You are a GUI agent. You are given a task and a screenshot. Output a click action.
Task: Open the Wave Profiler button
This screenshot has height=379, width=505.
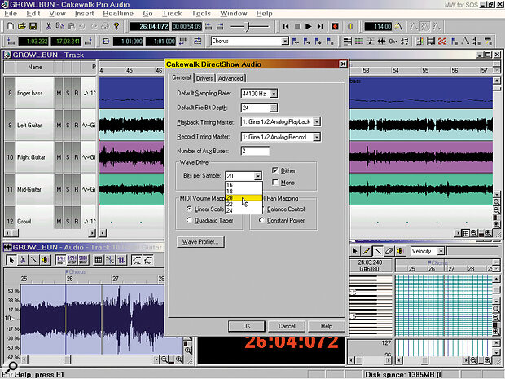(x=200, y=242)
